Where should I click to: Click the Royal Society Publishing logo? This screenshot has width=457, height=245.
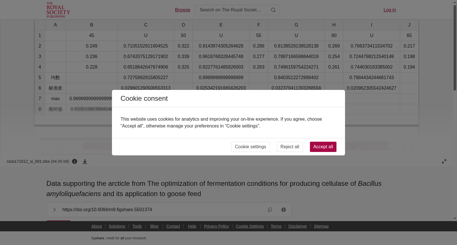tap(58, 10)
